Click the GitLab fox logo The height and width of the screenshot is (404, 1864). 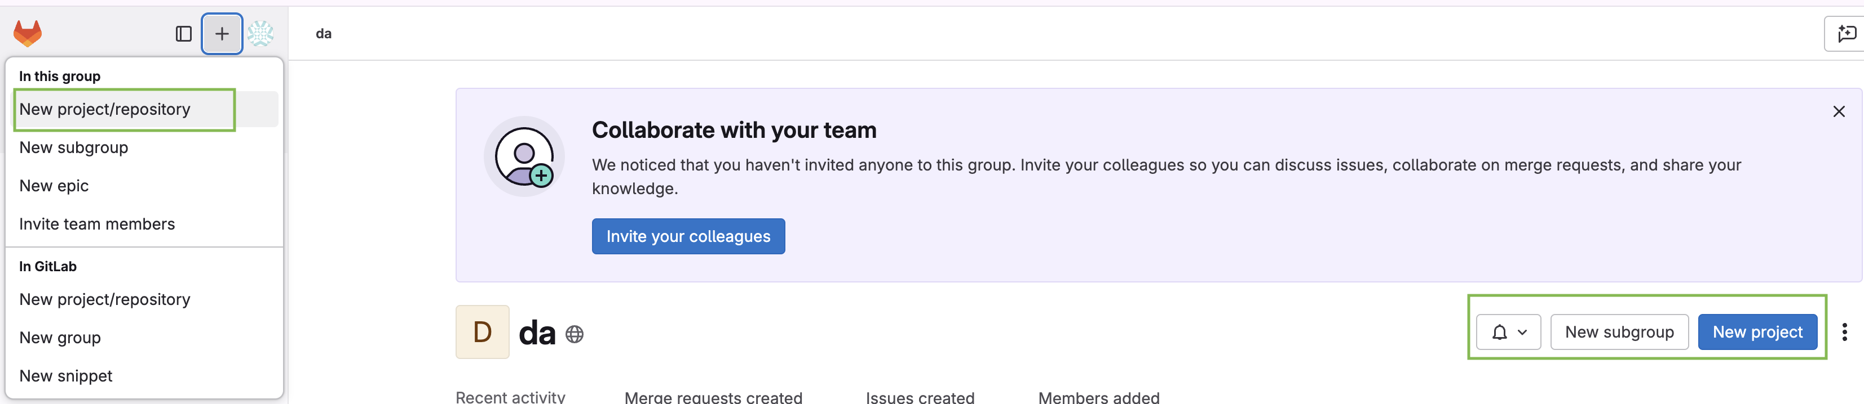(x=28, y=33)
